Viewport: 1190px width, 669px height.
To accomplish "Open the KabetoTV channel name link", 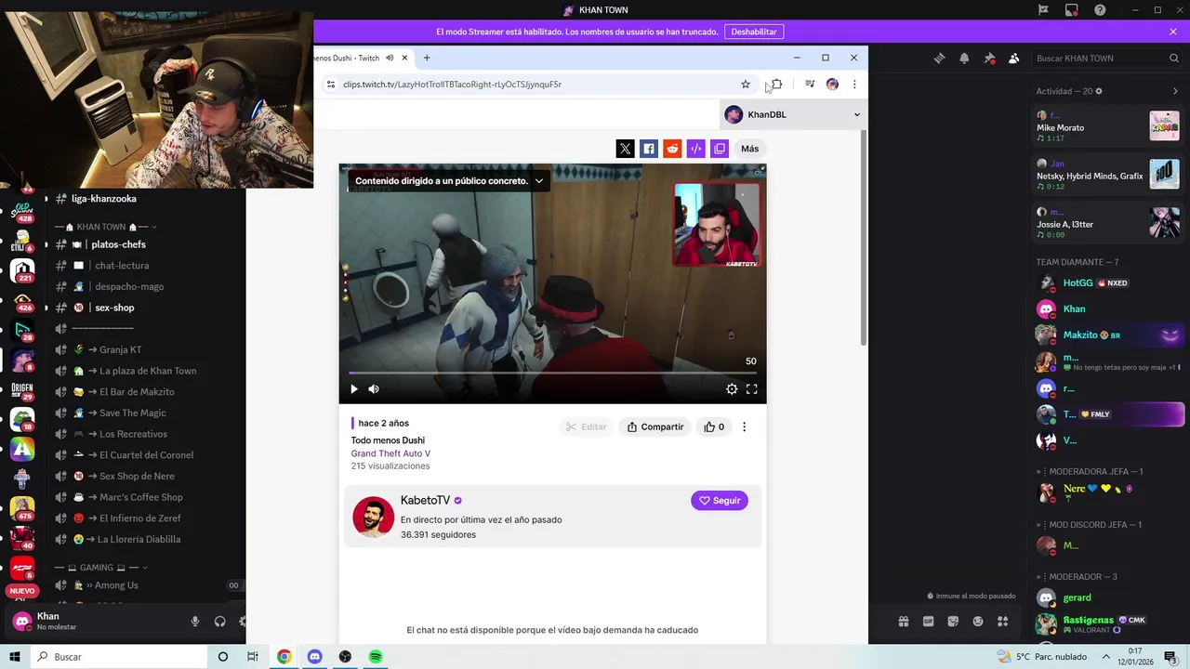I will 425,500.
